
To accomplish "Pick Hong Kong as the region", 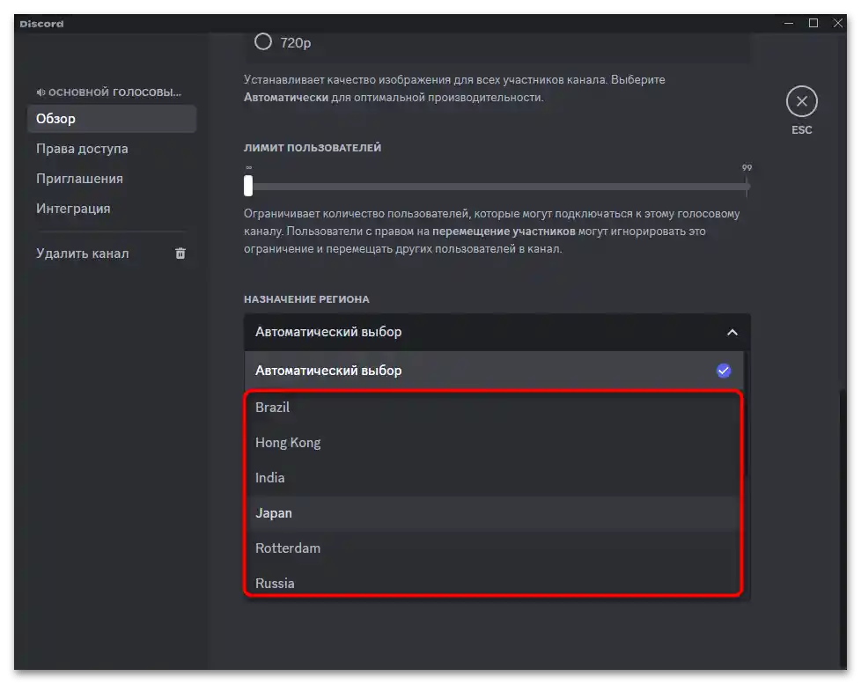I will tap(288, 443).
